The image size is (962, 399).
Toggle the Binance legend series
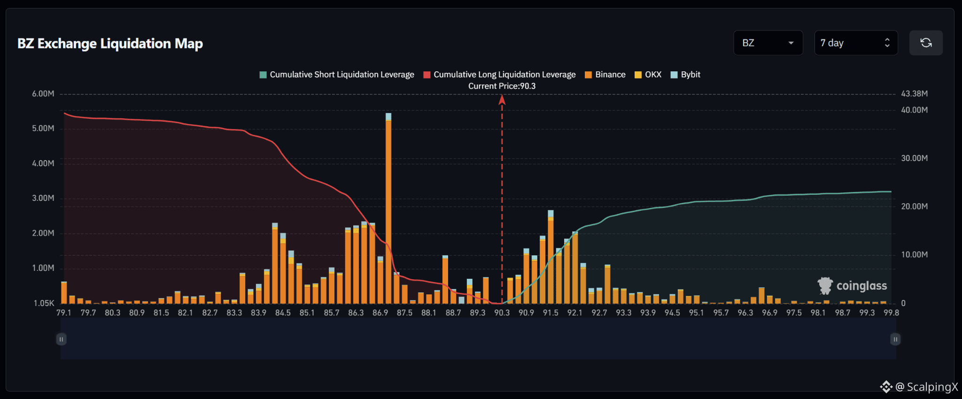point(605,75)
